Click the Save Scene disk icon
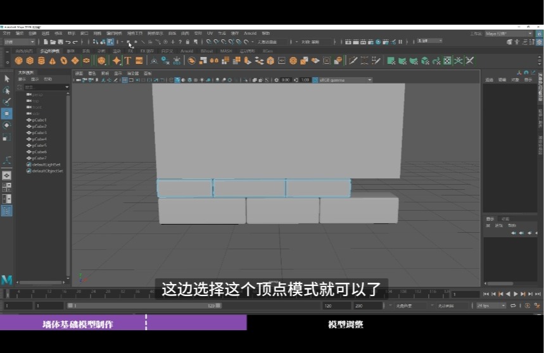544x353 pixels. point(60,42)
